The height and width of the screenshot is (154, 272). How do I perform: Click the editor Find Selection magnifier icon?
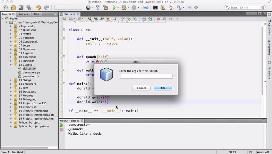point(90,19)
